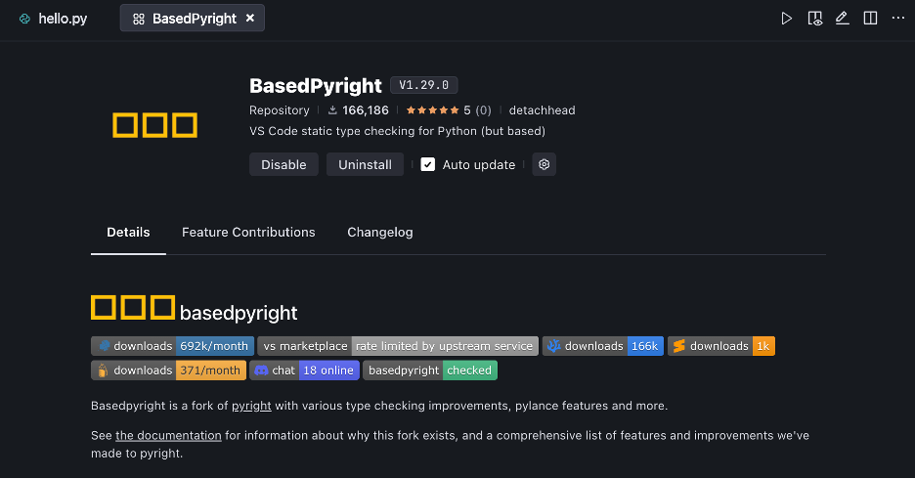
Task: Click the V1.29.0 version badge
Action: coord(423,85)
